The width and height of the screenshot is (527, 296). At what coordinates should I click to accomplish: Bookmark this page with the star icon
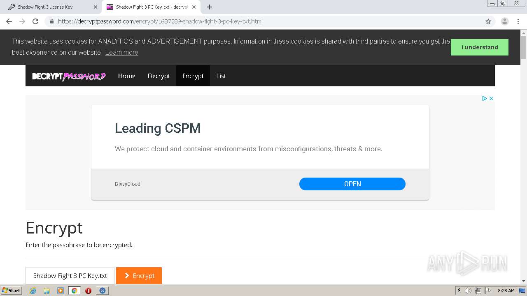488,21
